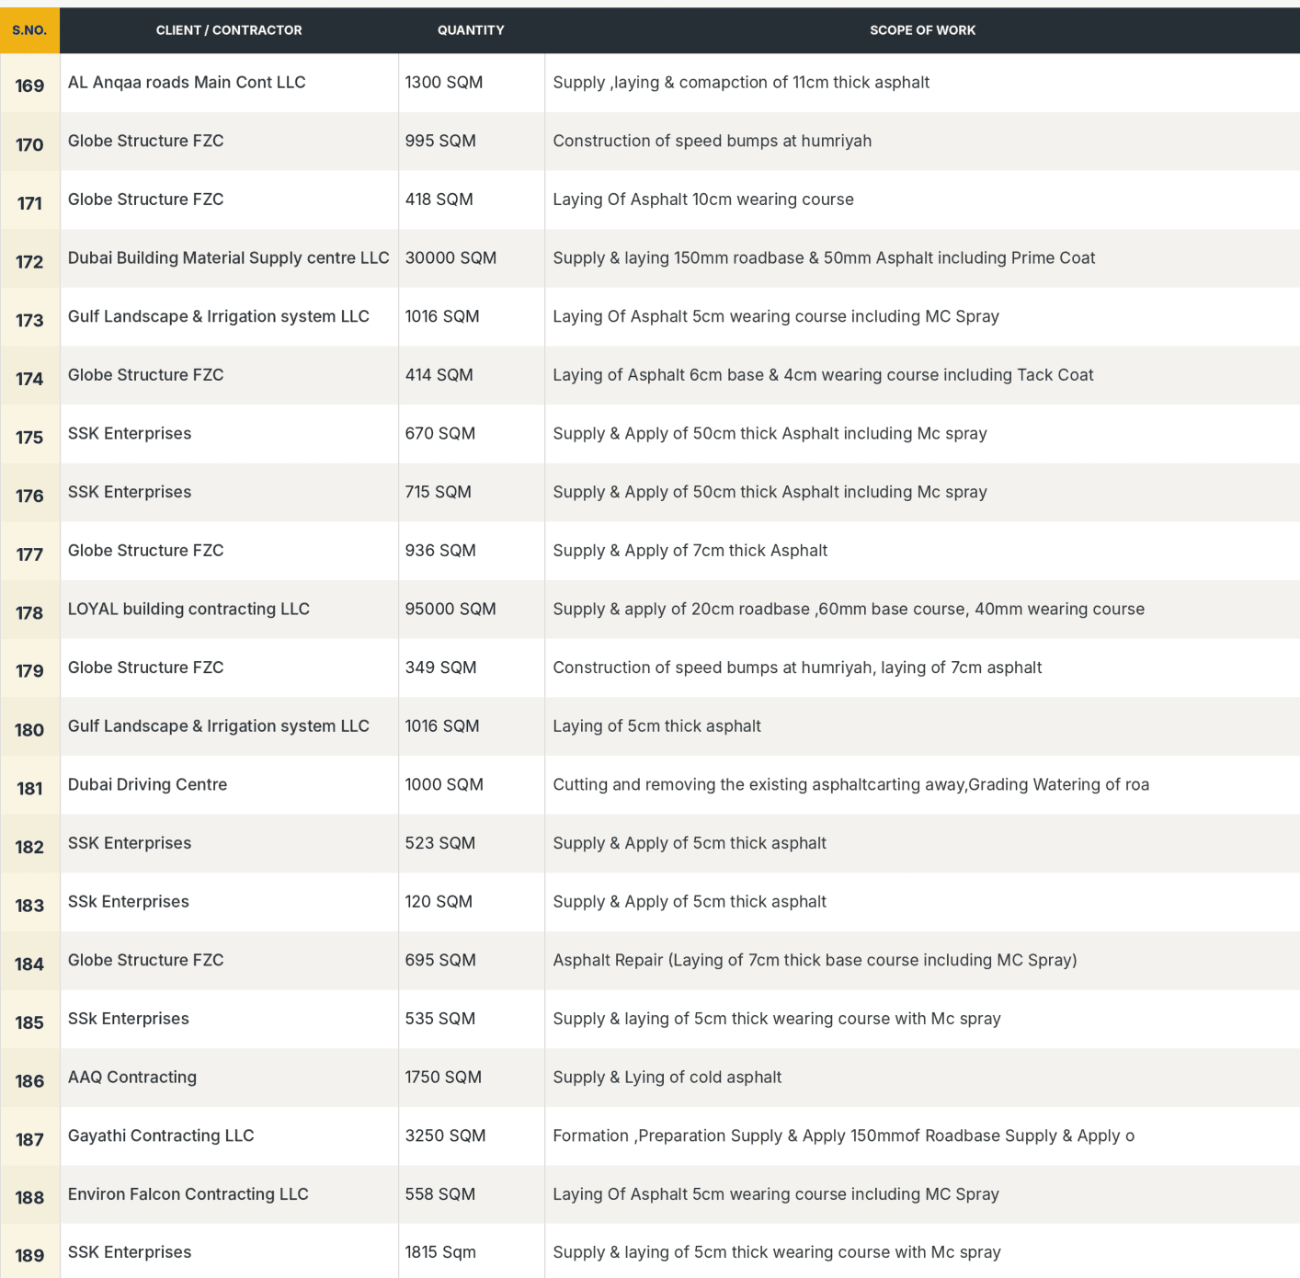The image size is (1300, 1278).
Task: Click the CLIENT / CONTRACTOR column header
Action: (229, 30)
